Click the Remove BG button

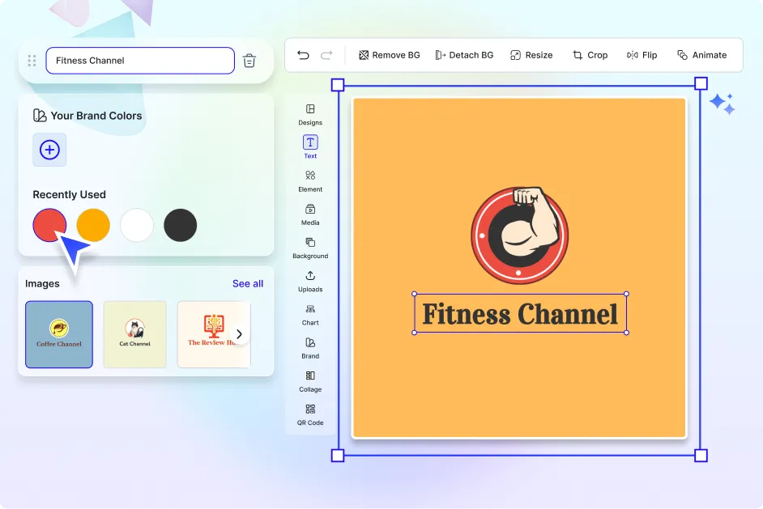pyautogui.click(x=389, y=55)
